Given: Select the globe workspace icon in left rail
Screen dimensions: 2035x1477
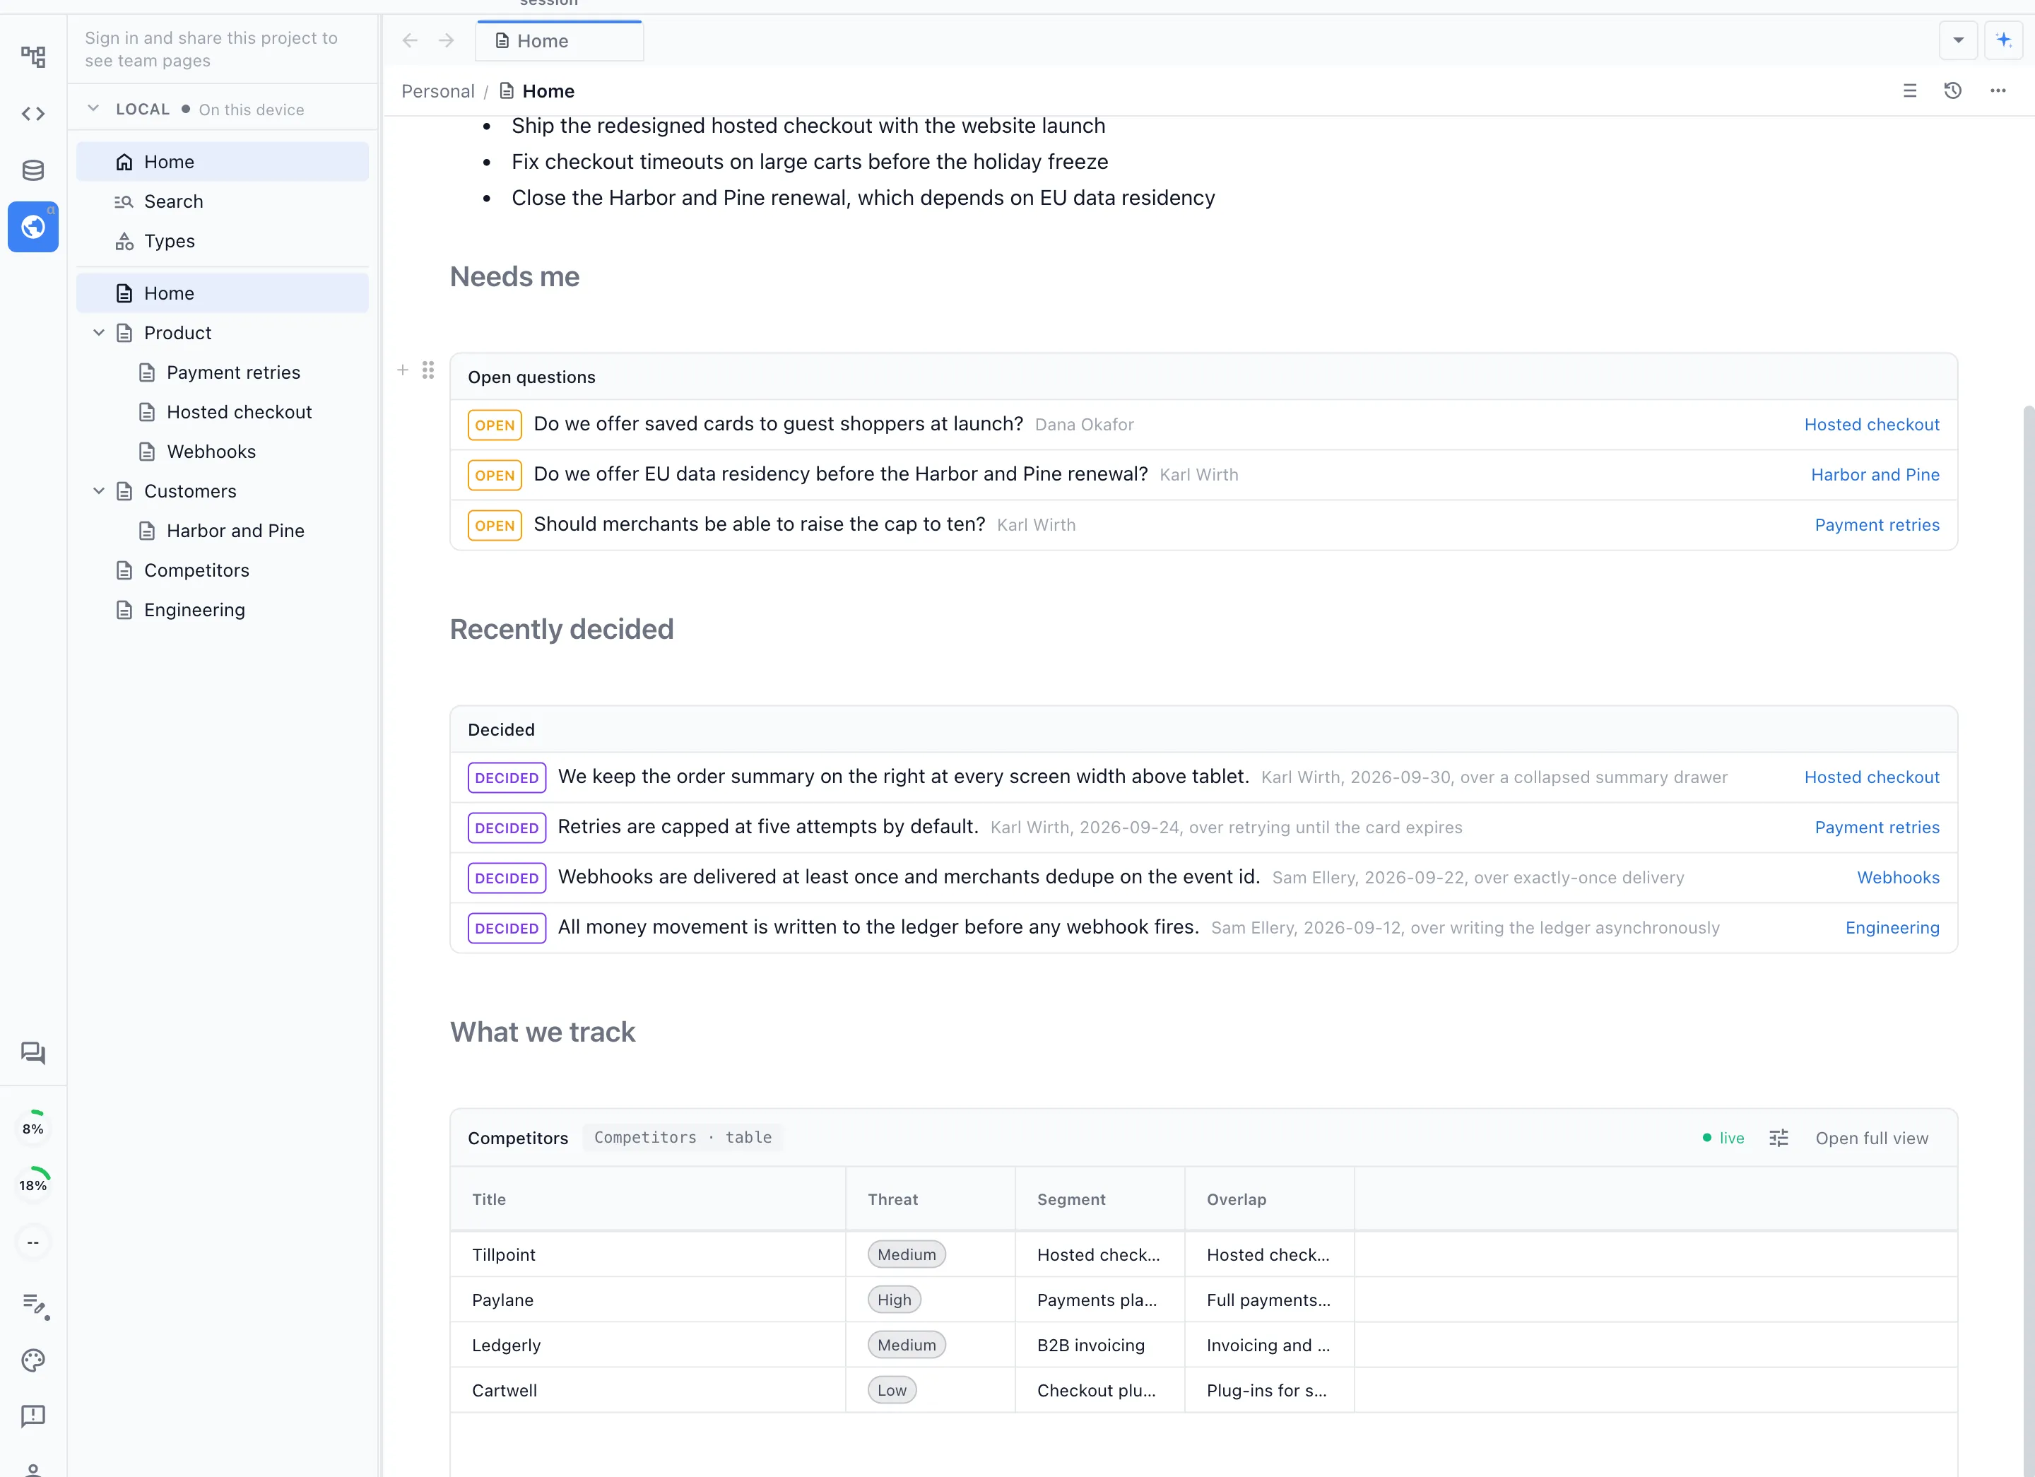Looking at the screenshot, I should pos(33,227).
